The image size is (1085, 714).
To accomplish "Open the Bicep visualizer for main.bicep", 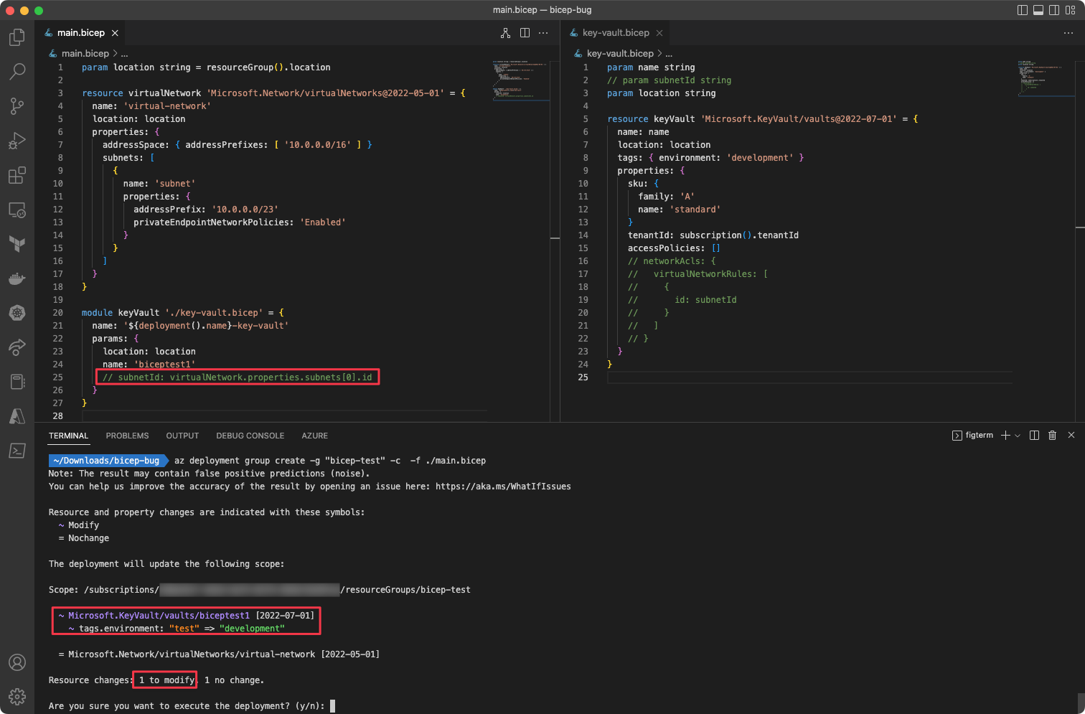I will (x=506, y=33).
